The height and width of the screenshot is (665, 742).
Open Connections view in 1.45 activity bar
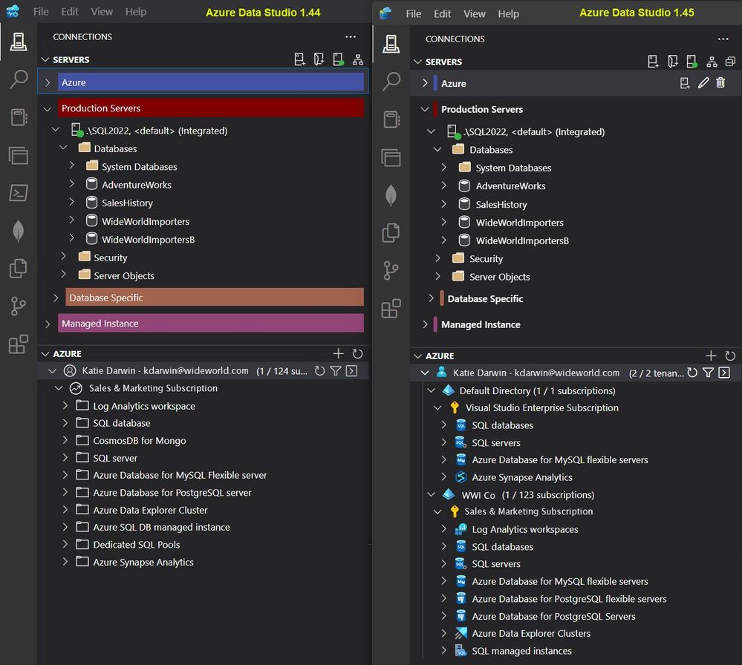tap(391, 44)
